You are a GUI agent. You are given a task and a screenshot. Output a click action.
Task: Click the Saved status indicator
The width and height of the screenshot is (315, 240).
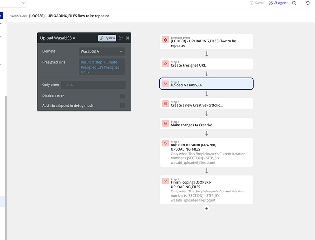point(257,3)
